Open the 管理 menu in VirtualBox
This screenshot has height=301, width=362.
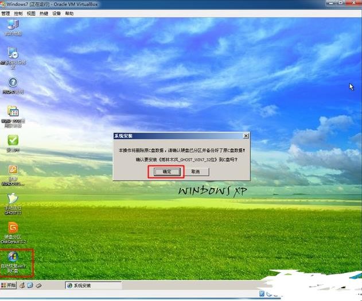click(x=6, y=13)
